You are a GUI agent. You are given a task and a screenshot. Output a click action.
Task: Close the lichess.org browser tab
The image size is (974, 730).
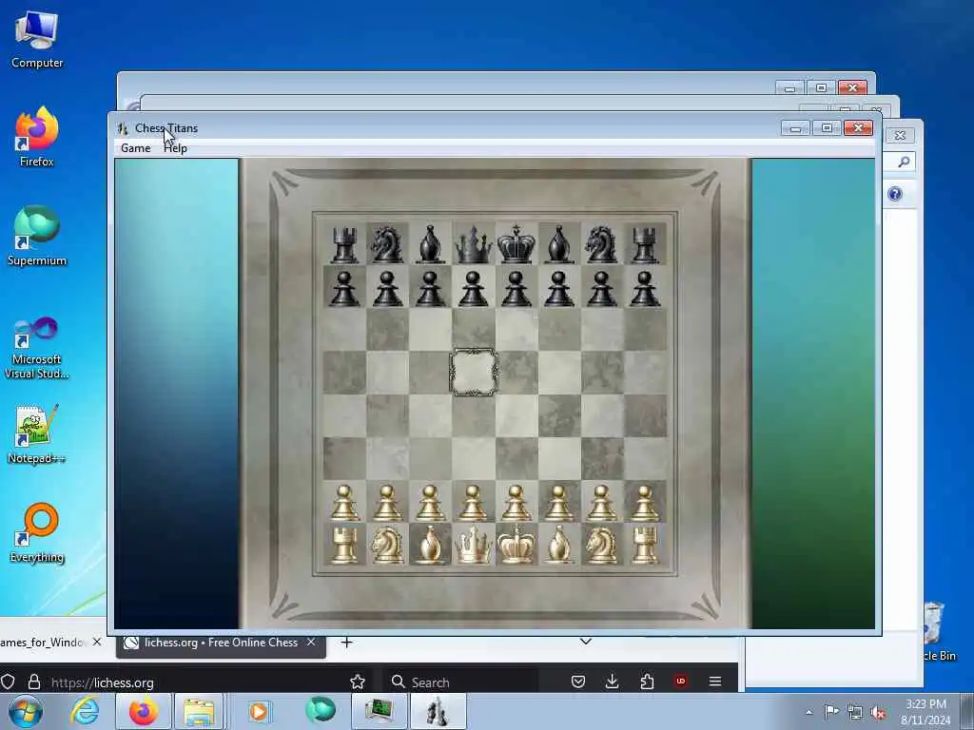311,642
